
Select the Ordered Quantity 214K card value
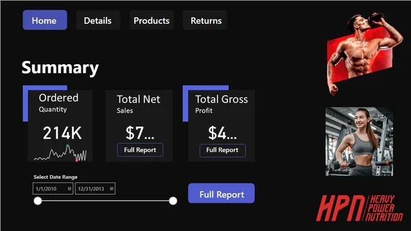(x=62, y=133)
